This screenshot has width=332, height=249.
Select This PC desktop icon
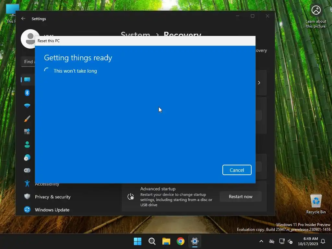pos(11,14)
